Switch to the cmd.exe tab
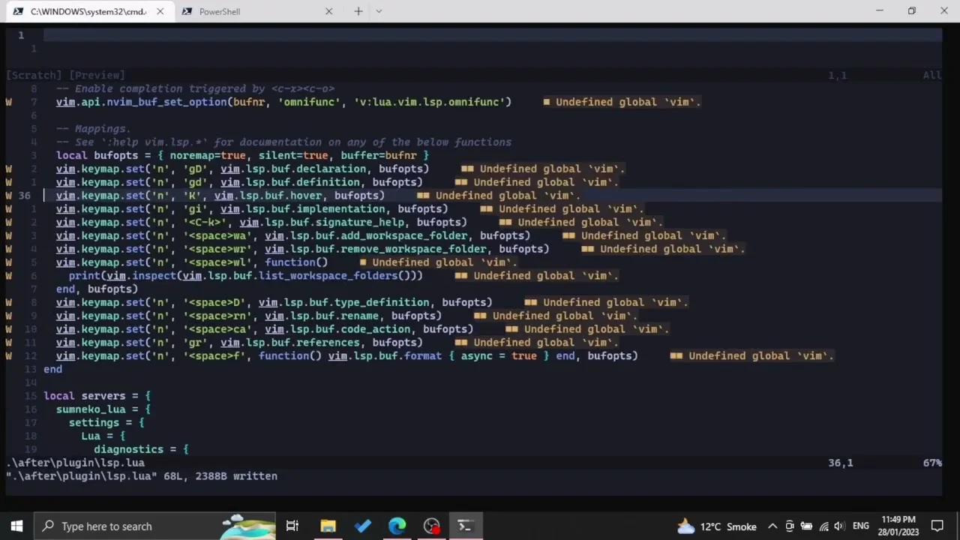Viewport: 960px width, 540px height. coord(86,11)
